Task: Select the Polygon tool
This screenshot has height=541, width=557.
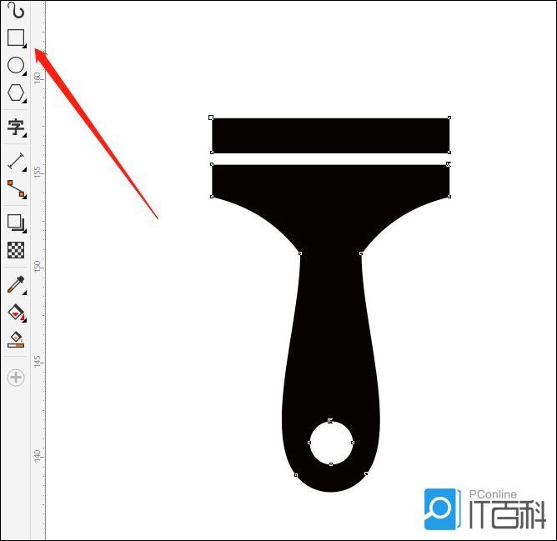Action: click(x=16, y=93)
